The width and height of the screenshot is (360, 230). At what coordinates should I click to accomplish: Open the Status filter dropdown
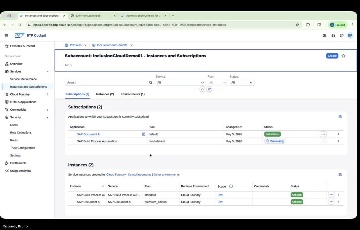click(242, 83)
